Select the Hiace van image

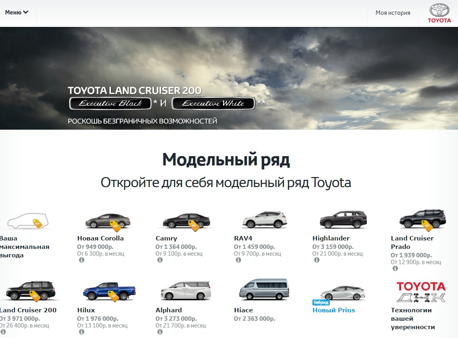[264, 289]
